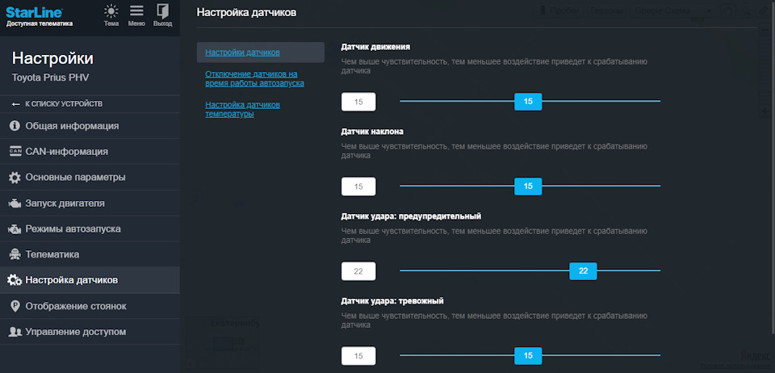Viewport: 775px width, 373px height.
Task: Focus the Датчик движения value field
Action: 358,102
